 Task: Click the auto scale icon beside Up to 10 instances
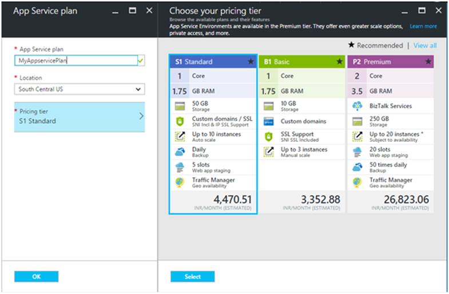[x=180, y=137]
